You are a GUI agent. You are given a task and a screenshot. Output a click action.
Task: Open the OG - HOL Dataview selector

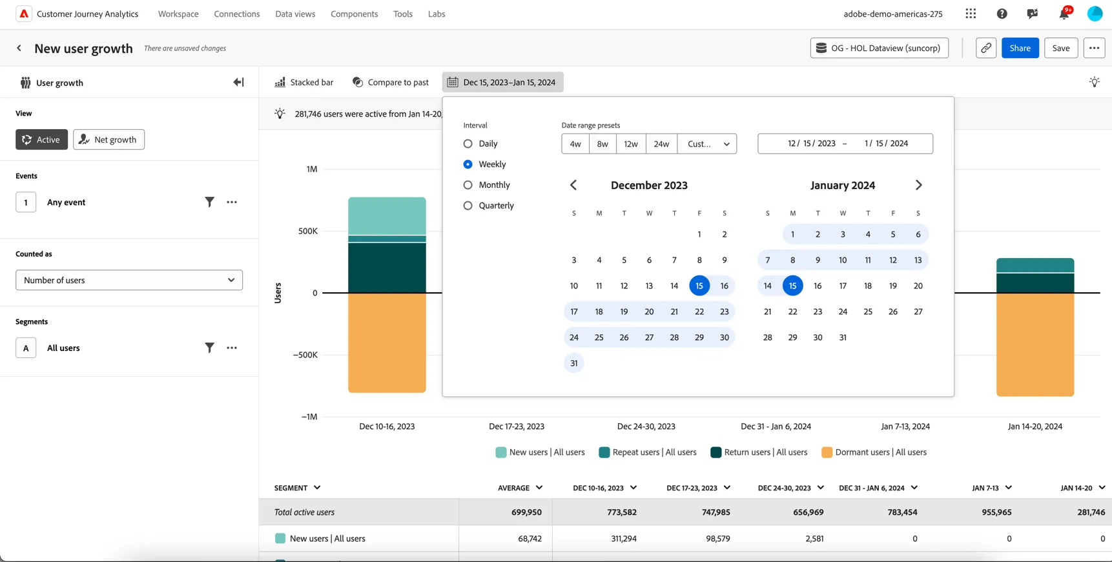879,48
